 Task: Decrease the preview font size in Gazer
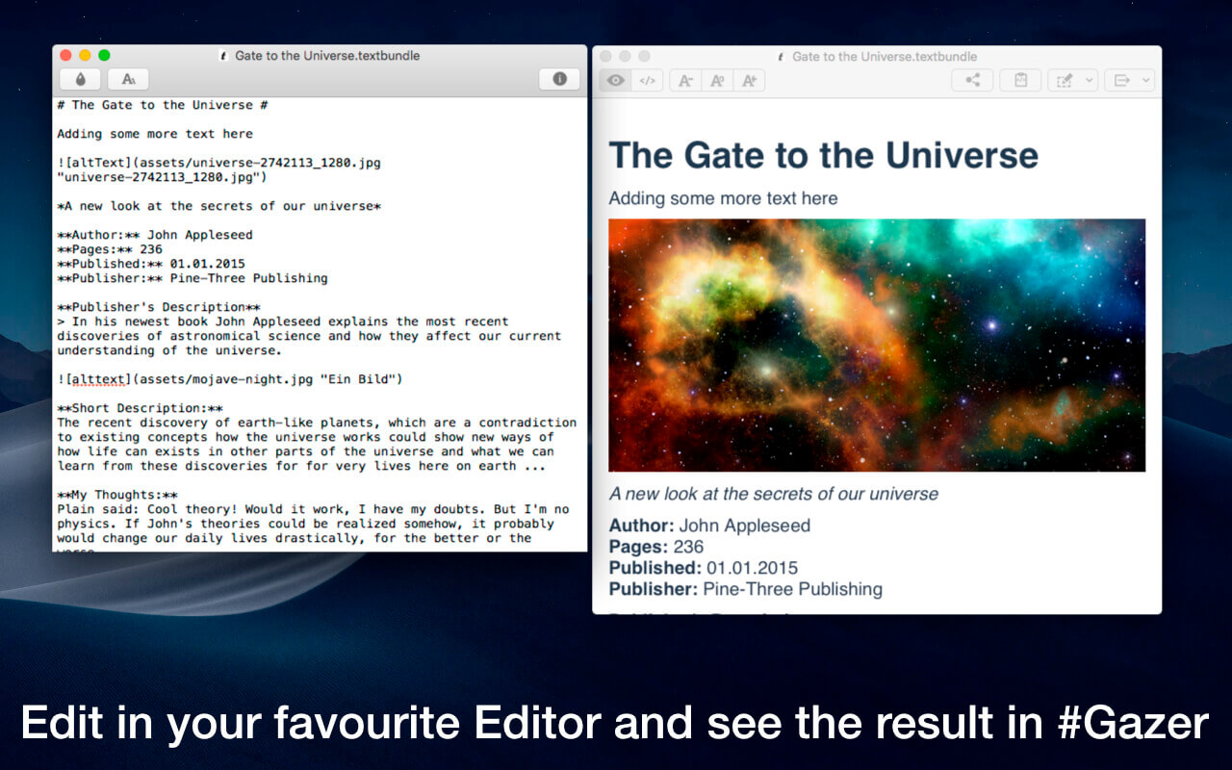[685, 81]
